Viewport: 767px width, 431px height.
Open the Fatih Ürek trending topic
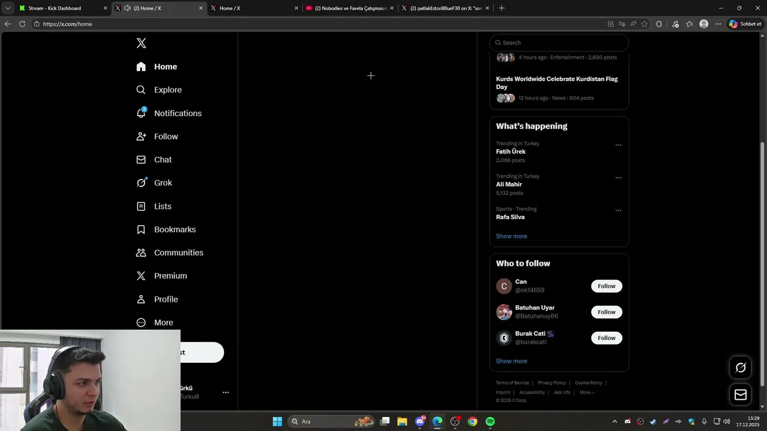pyautogui.click(x=511, y=152)
